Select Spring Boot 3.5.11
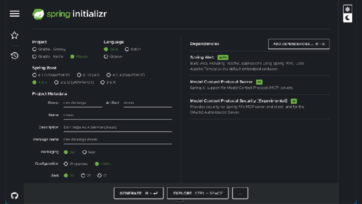This screenshot has width=362, height=204. point(108,82)
